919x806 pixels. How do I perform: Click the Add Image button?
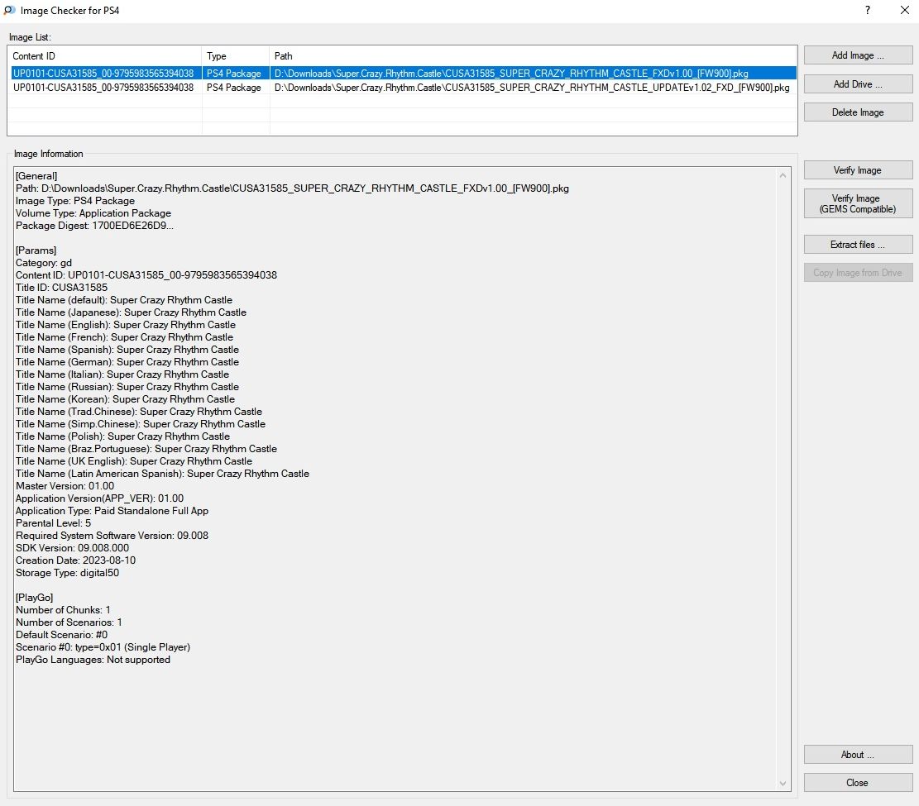point(858,55)
